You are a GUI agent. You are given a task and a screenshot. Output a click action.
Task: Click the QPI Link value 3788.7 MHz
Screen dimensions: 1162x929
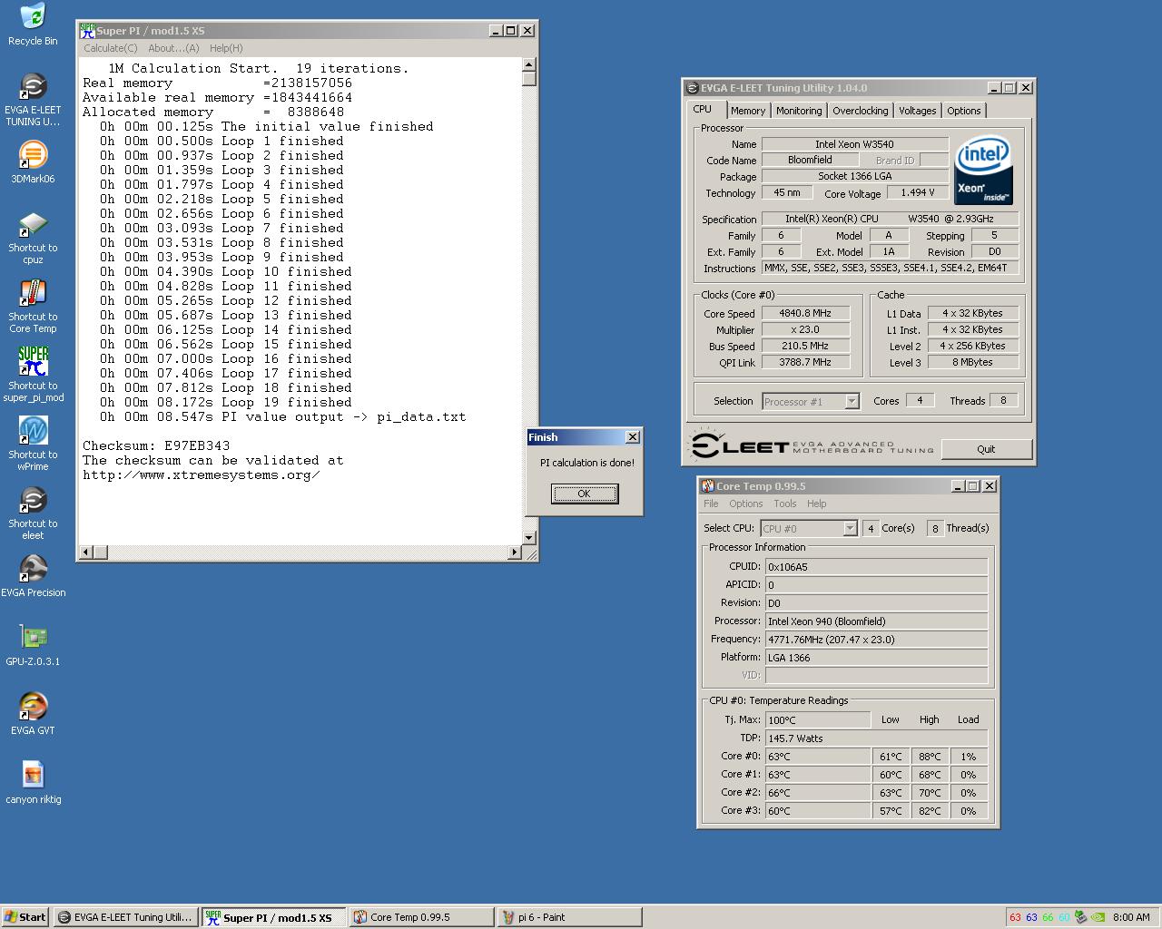coord(805,362)
